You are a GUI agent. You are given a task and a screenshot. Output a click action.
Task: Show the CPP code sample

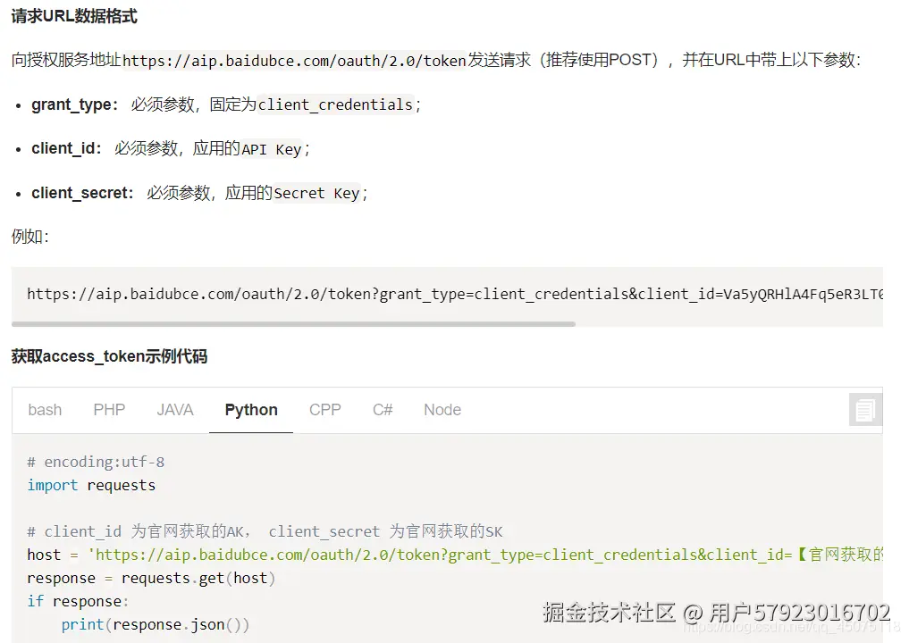point(324,410)
